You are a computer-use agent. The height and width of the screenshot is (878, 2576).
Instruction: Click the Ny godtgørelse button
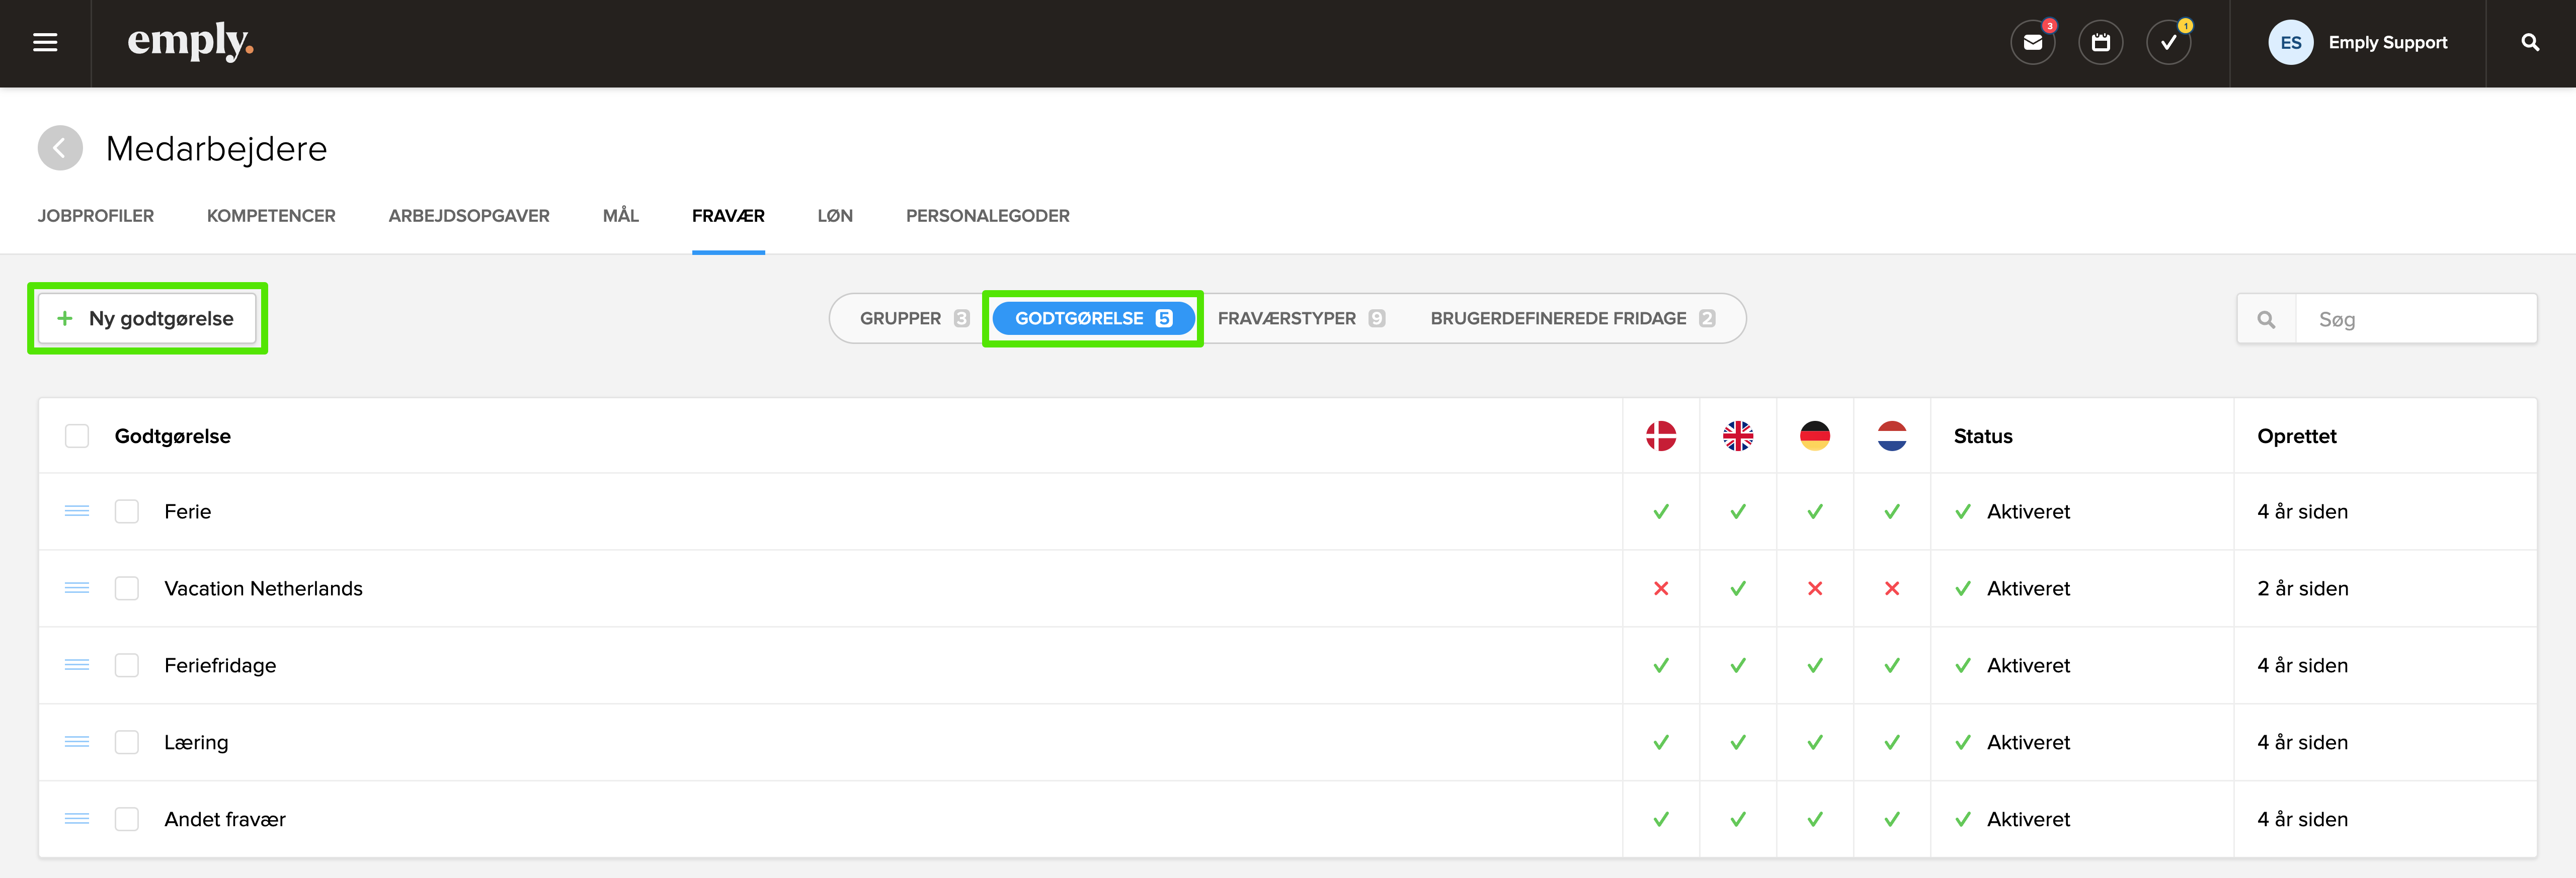(147, 318)
